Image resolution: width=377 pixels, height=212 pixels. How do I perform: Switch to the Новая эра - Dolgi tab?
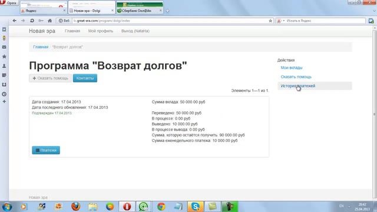click(x=92, y=8)
